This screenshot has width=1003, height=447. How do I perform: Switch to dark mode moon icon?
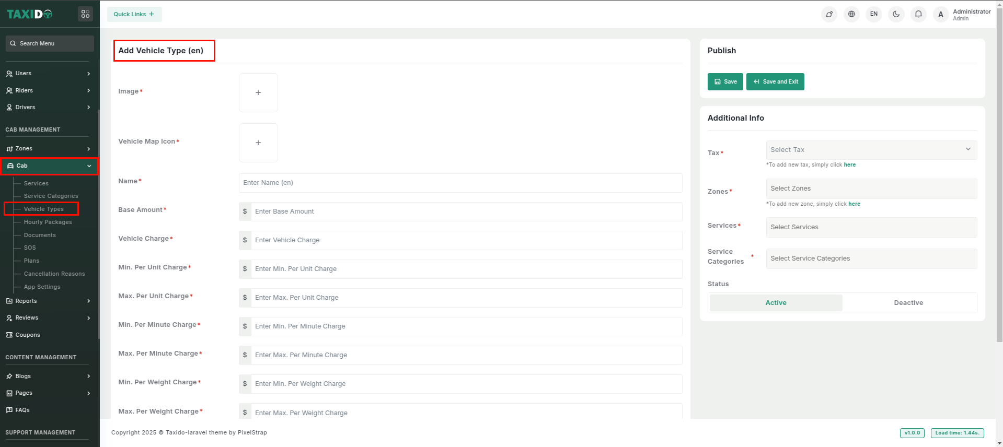coord(896,14)
